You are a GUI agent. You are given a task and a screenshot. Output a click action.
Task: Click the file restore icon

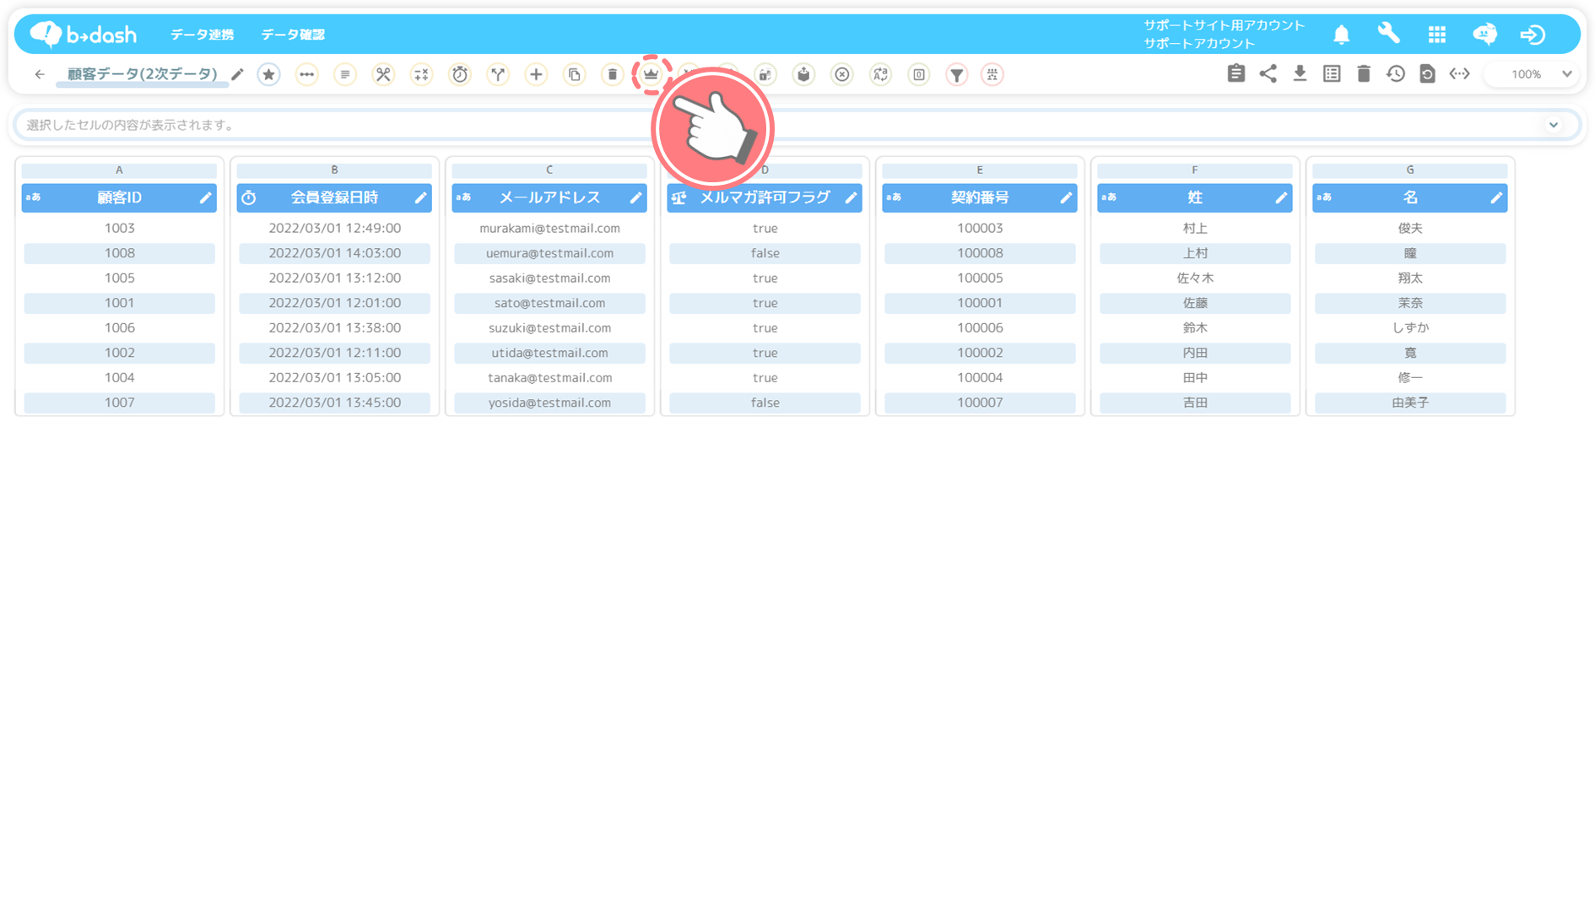pyautogui.click(x=1427, y=73)
